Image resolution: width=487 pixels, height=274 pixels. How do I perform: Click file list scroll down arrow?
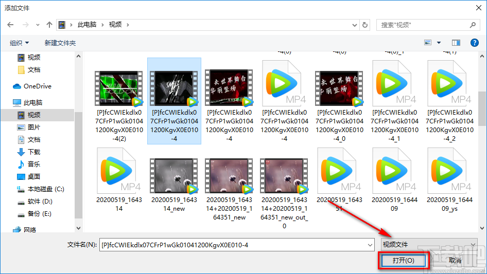click(x=482, y=228)
